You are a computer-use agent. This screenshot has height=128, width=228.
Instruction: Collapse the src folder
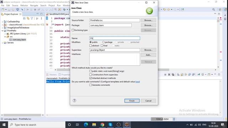pyautogui.click(x=5, y=37)
